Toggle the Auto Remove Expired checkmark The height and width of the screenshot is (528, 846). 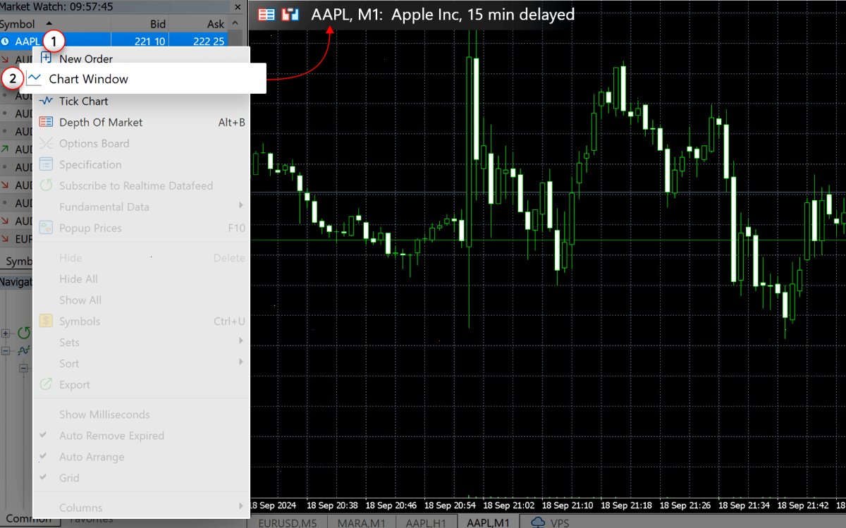pyautogui.click(x=44, y=436)
